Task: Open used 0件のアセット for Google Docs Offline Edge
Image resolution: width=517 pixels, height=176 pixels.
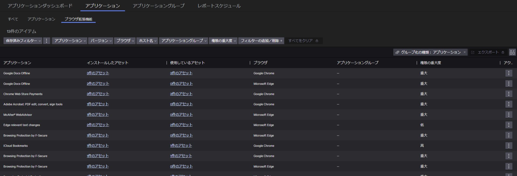Action: click(x=181, y=84)
